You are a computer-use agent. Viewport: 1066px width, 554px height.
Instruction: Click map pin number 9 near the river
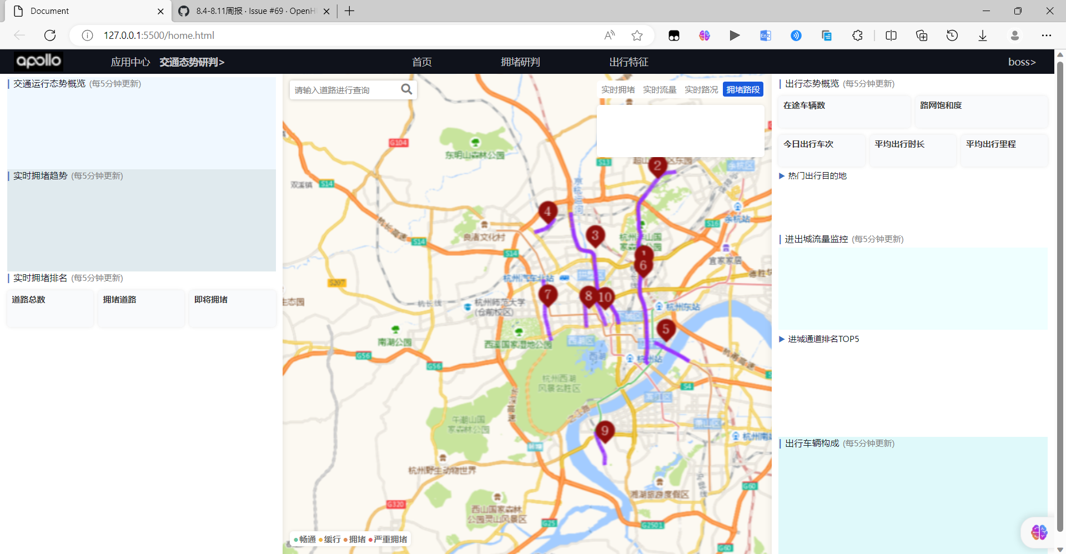click(x=605, y=430)
